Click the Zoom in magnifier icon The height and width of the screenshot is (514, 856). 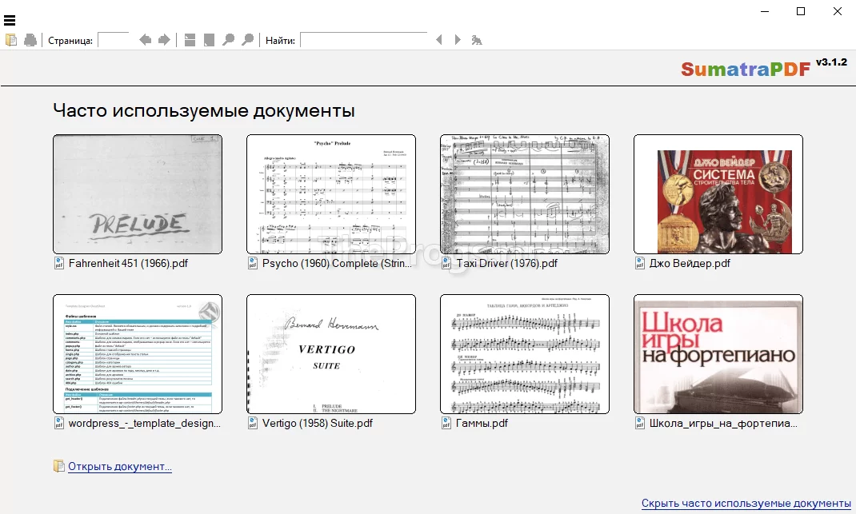click(248, 40)
